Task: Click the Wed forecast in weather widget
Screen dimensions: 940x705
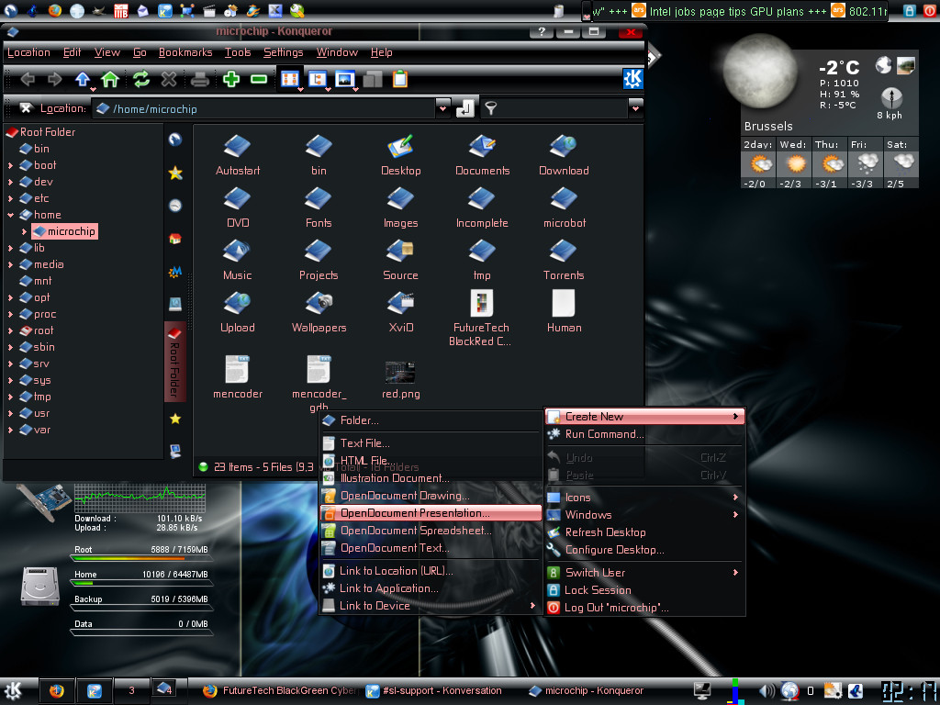Action: (x=794, y=163)
